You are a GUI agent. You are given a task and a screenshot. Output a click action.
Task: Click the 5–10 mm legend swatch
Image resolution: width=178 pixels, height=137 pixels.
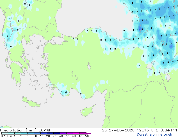(x=31, y=133)
